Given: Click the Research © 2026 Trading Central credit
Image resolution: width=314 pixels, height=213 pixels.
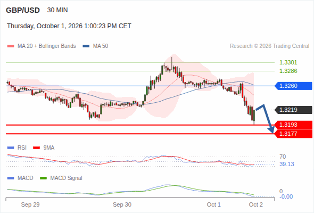Looking at the screenshot, I should click(269, 46).
